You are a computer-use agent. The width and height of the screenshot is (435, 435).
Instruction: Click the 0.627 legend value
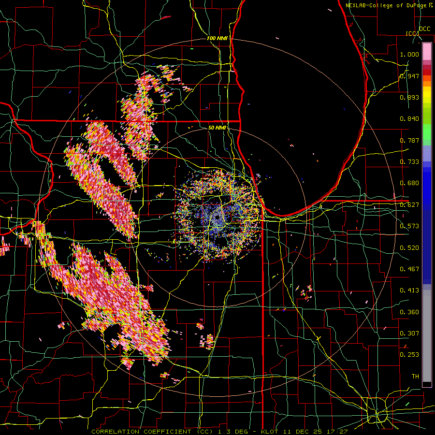tap(409, 205)
